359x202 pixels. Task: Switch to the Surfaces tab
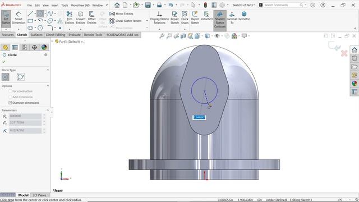[36, 35]
